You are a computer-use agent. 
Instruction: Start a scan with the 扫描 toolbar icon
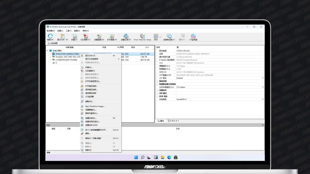74,37
